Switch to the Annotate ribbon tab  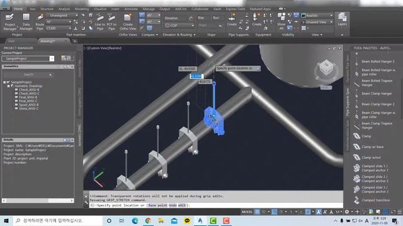coord(131,9)
